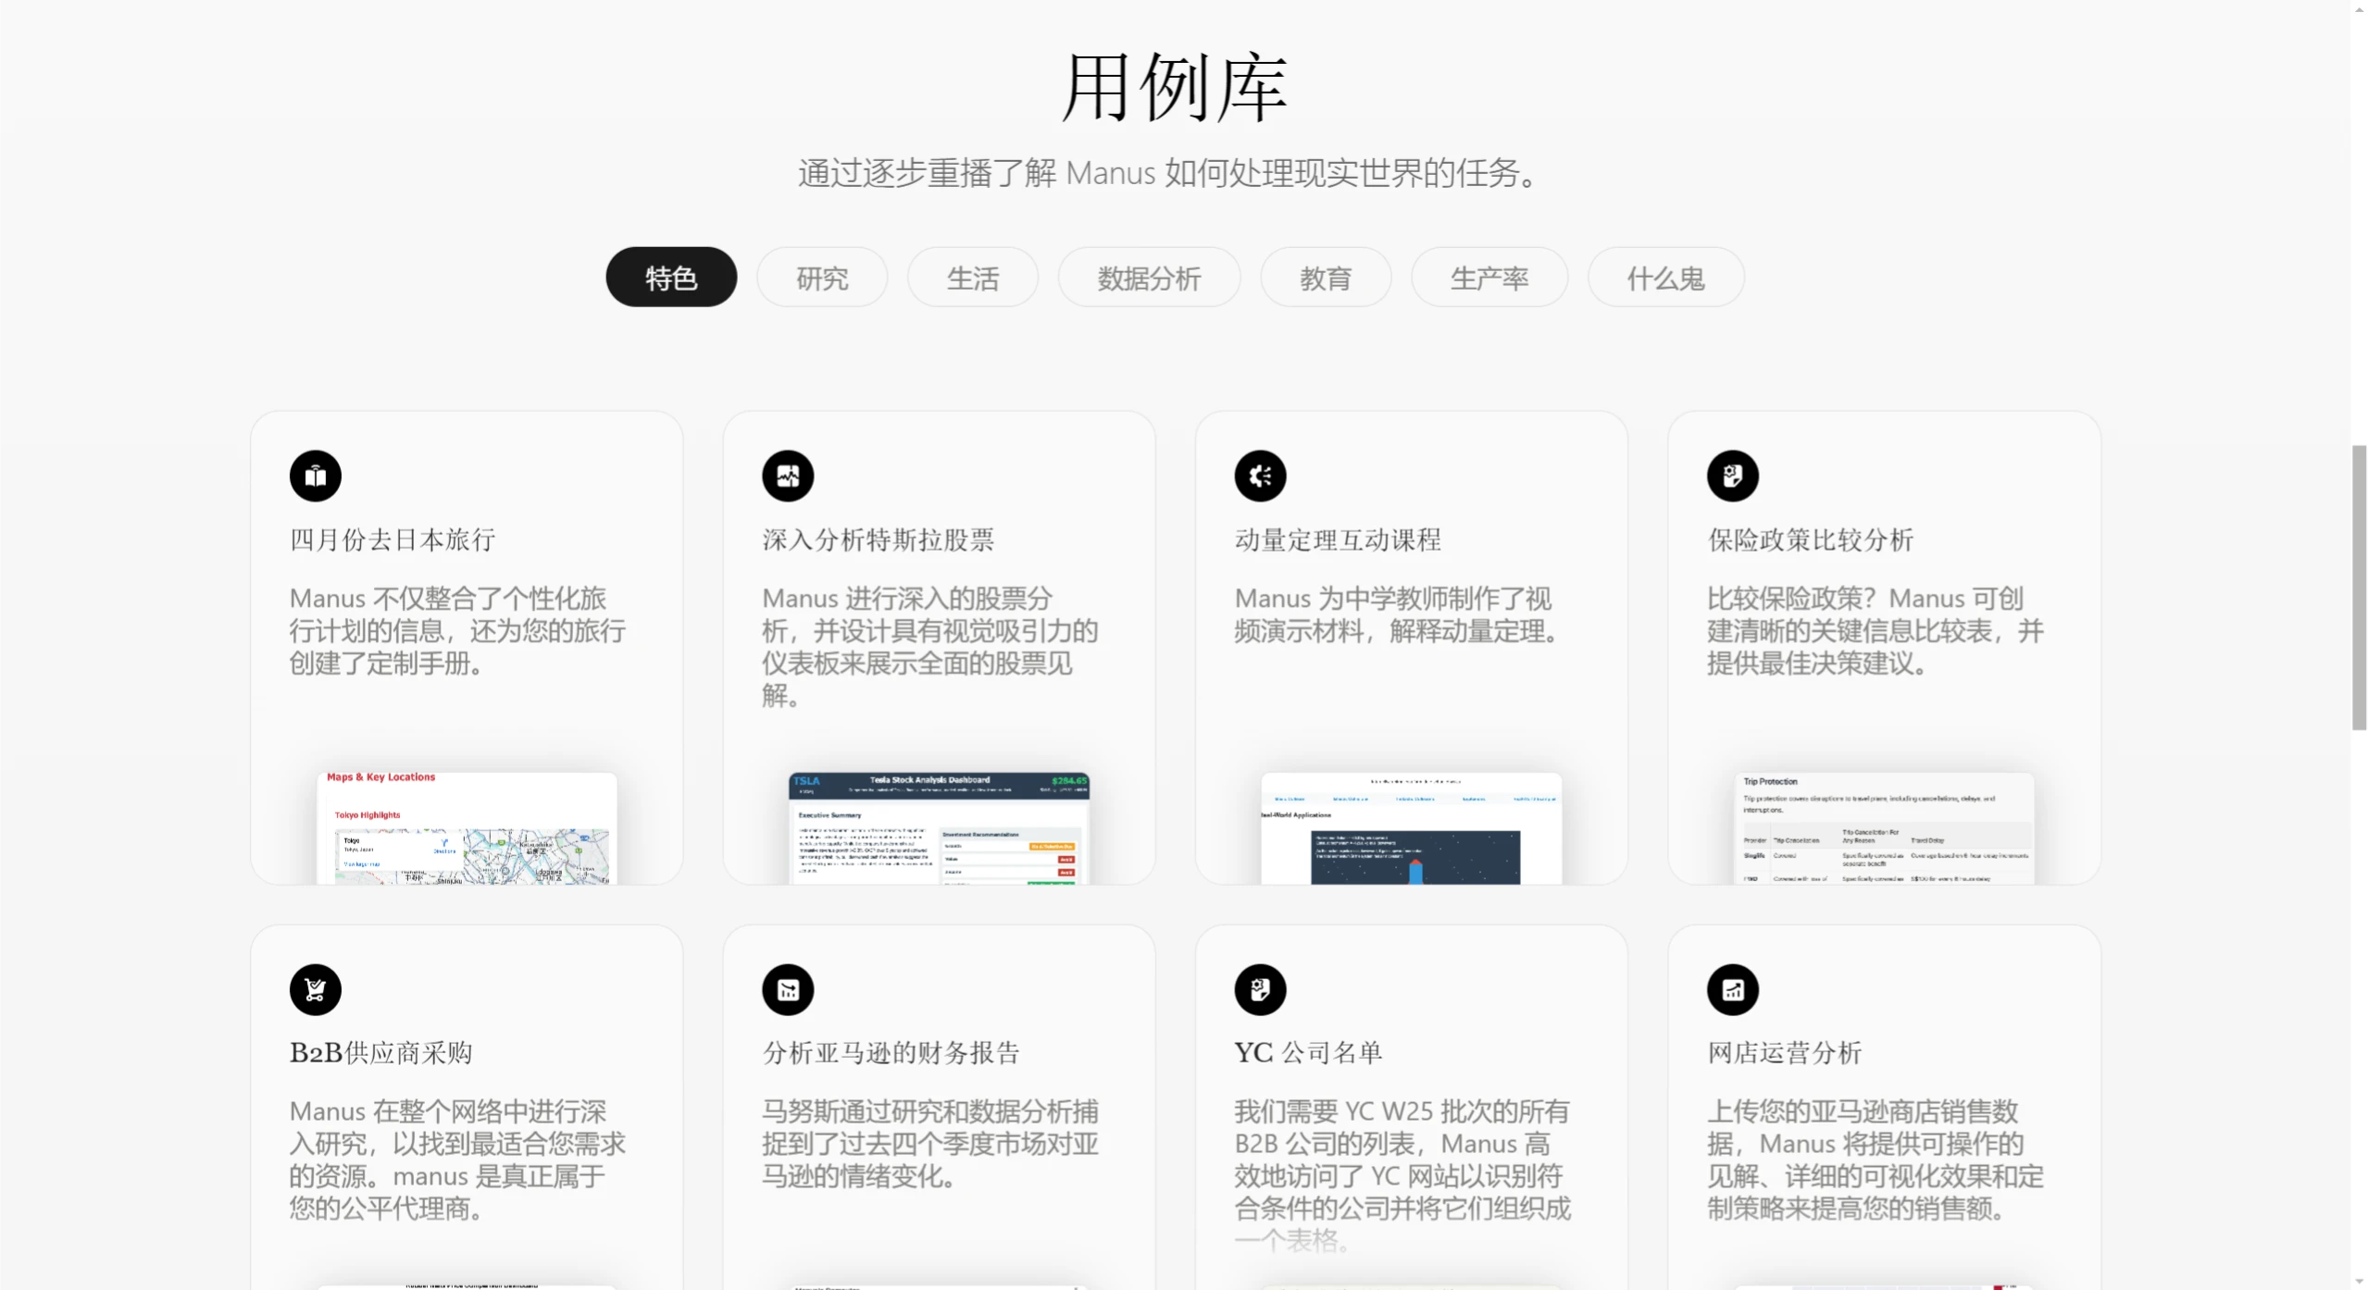Click the icon on the 分析亚马逊的财务报告 card
The height and width of the screenshot is (1290, 2368).
[788, 989]
